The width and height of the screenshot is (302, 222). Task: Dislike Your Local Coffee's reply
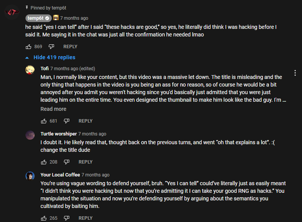click(x=67, y=218)
